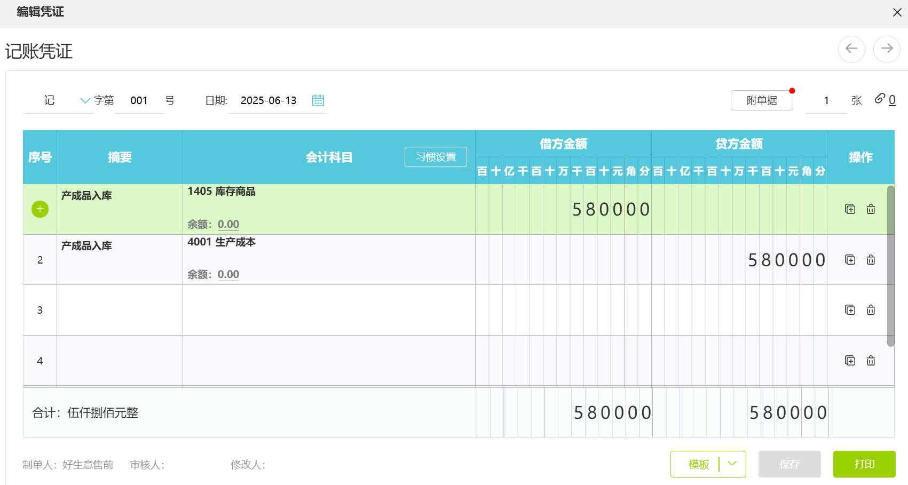Click the 0.00 balance link under 1405 库存商品
Image resolution: width=908 pixels, height=485 pixels.
(x=228, y=224)
